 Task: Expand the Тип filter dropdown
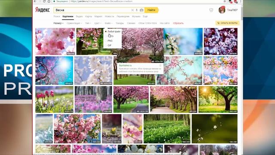click(88, 23)
